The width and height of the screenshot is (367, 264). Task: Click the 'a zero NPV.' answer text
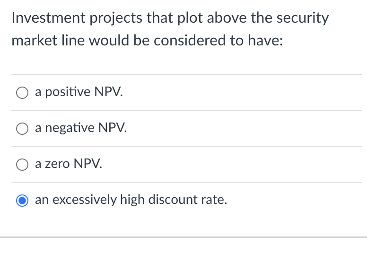69,163
